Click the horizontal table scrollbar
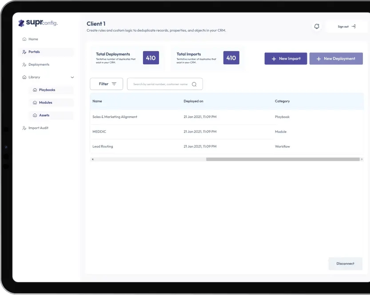Screen dimensions: 370x295 pyautogui.click(x=282, y=160)
